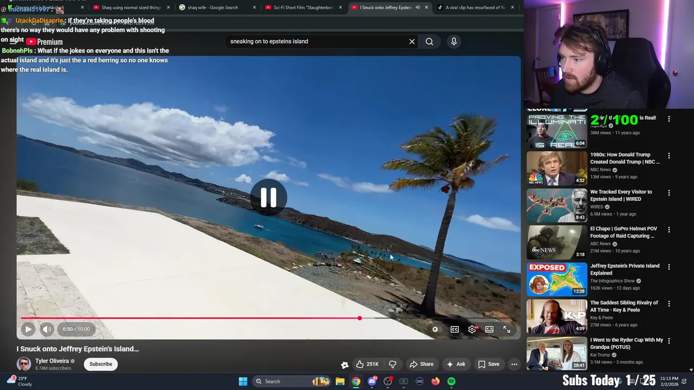
Task: Click the 6:50 / 10:00 time display
Action: click(76, 329)
